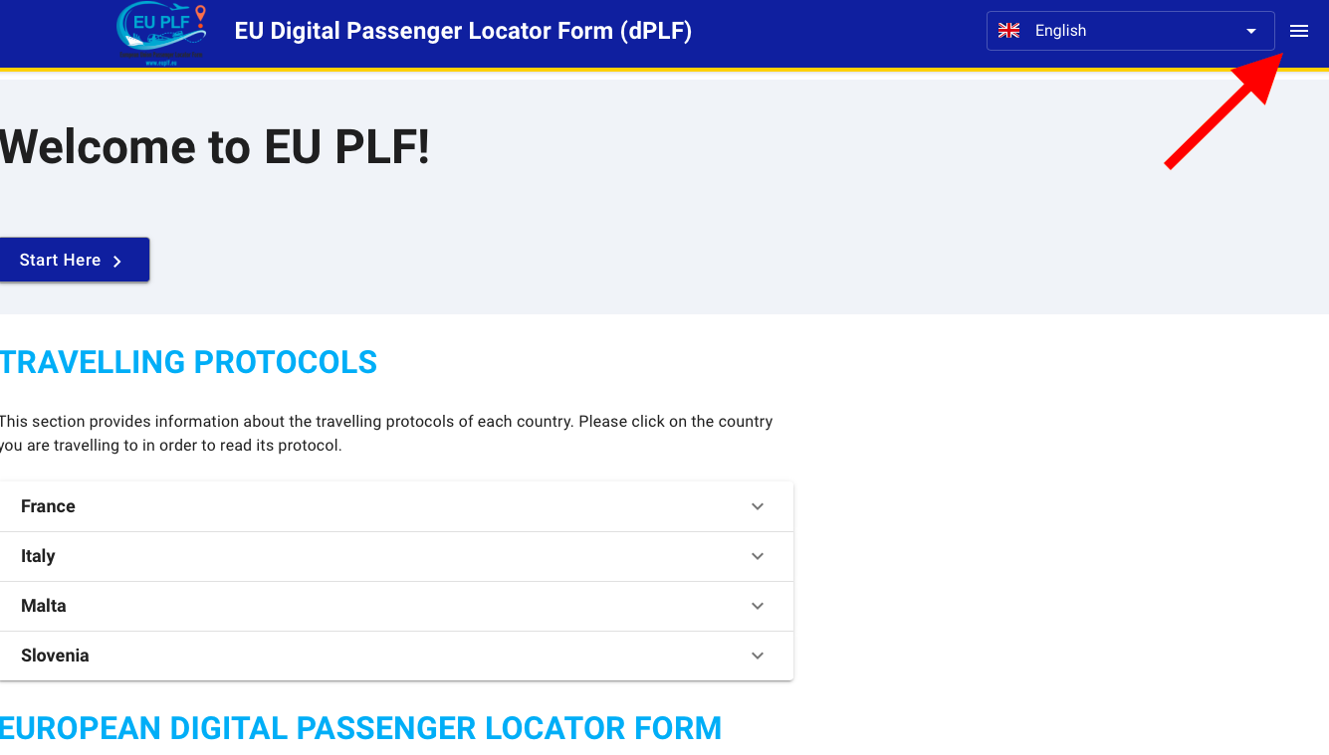Click the EUROPEAN DIGITAL PASSENGER LOCATOR FORM heading
Viewport: 1329px width, 755px height.
tap(360, 728)
